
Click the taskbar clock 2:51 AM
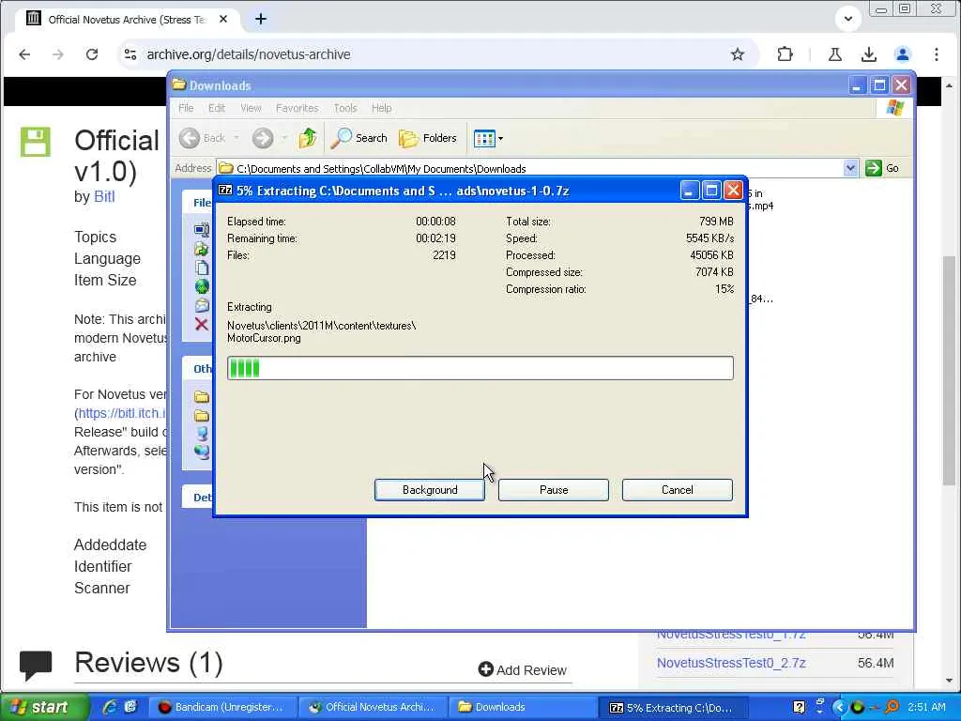[x=926, y=707]
